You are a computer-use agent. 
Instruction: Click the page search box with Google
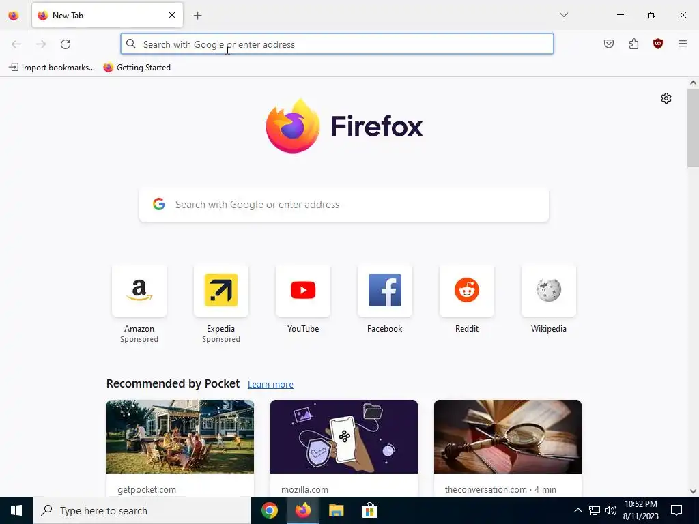tap(344, 205)
